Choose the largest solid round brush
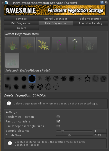This screenshot has height=151, width=109. (32, 79)
